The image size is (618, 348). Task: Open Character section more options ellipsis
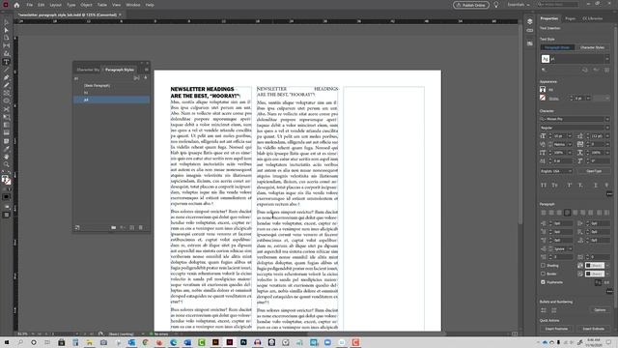click(x=609, y=193)
